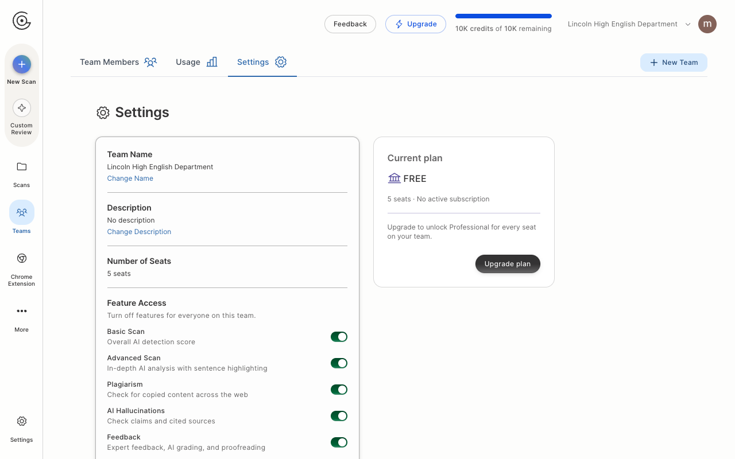The image size is (735, 459).
Task: Turn off the Advanced Scan toggle
Action: point(339,363)
